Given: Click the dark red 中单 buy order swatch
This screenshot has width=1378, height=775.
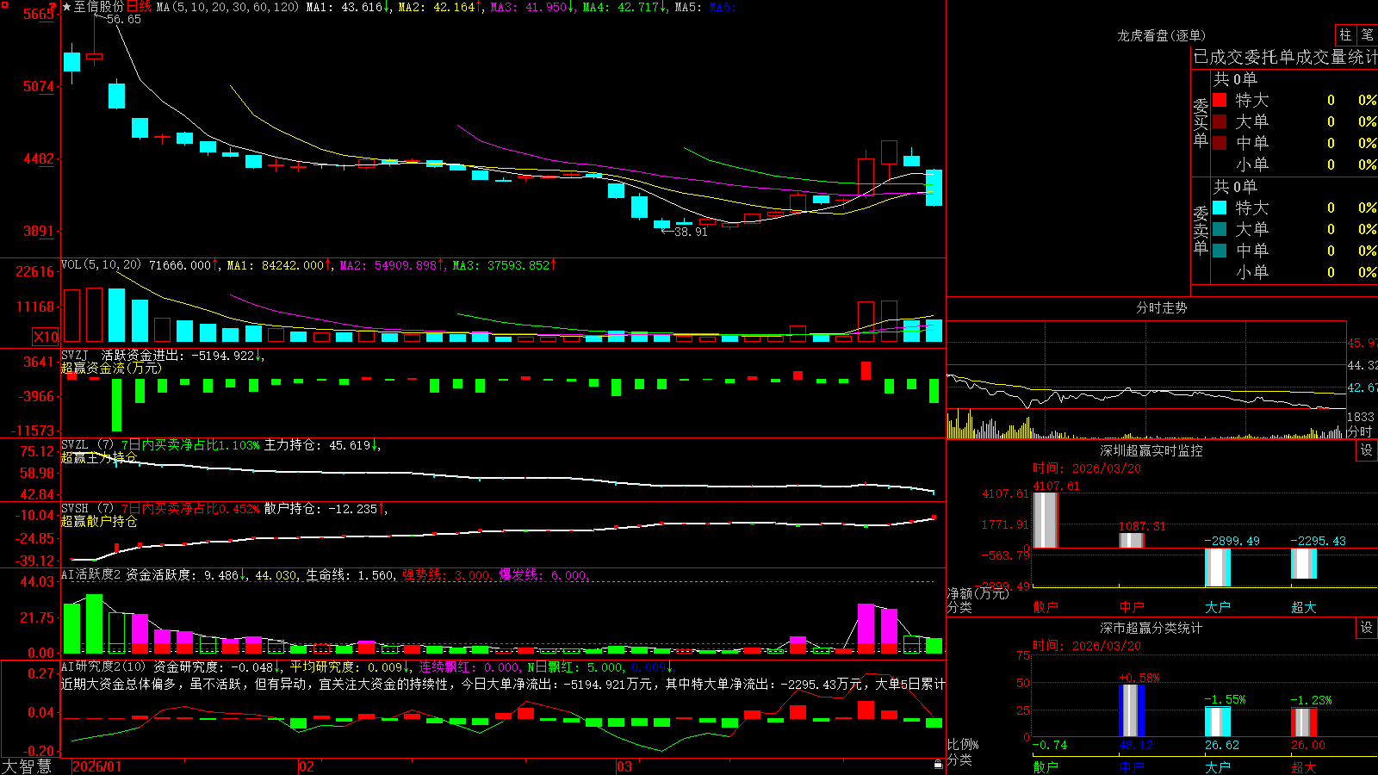Looking at the screenshot, I should click(1220, 142).
